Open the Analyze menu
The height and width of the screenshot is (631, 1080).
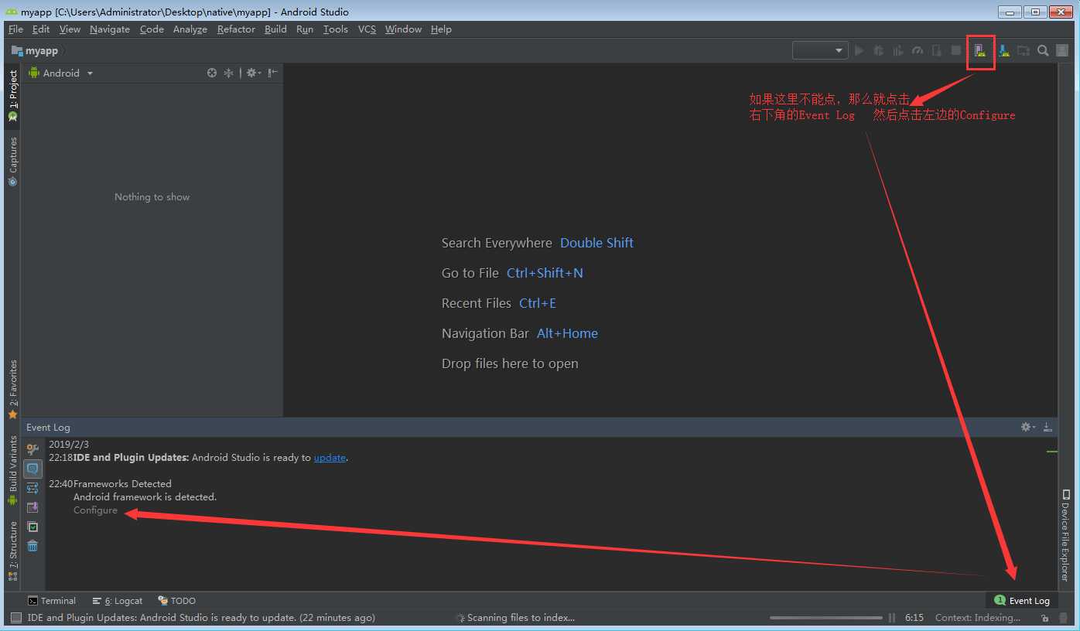(x=190, y=29)
